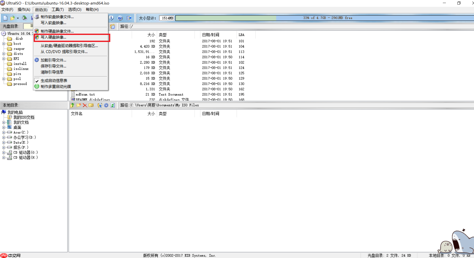Toggle the 生成启动信息表 checked option
474x258 pixels.
pos(71,81)
